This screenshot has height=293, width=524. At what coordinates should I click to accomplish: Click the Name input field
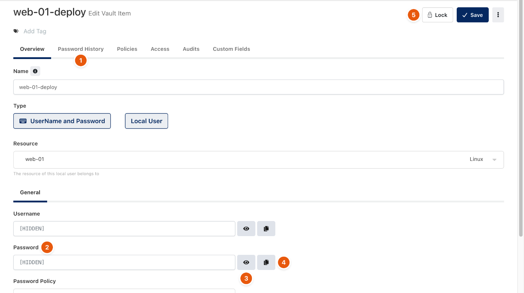tap(258, 87)
